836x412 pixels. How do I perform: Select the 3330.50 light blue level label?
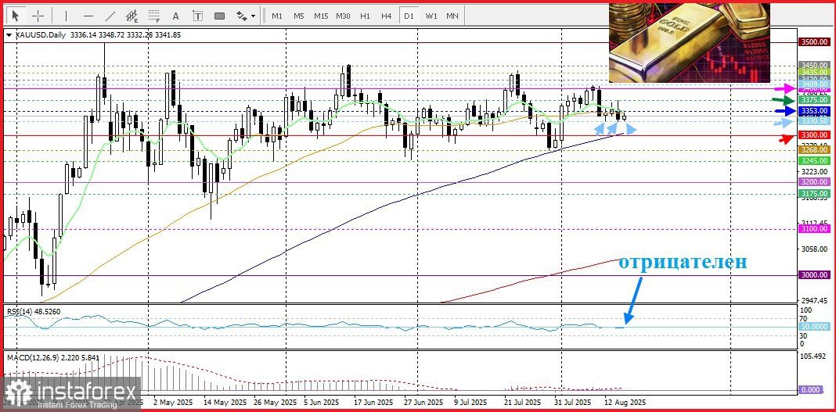(x=813, y=121)
